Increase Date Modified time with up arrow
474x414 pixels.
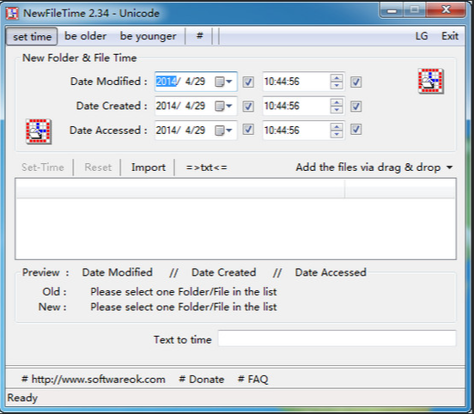pos(337,77)
